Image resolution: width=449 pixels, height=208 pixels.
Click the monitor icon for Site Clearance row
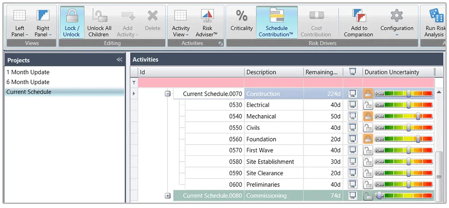(353, 173)
